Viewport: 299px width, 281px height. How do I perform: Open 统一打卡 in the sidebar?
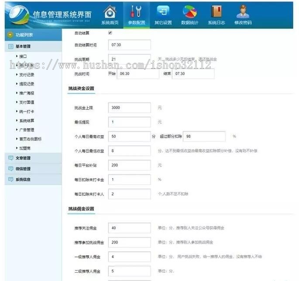click(x=27, y=111)
